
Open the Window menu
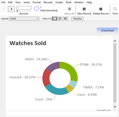click(x=79, y=2)
